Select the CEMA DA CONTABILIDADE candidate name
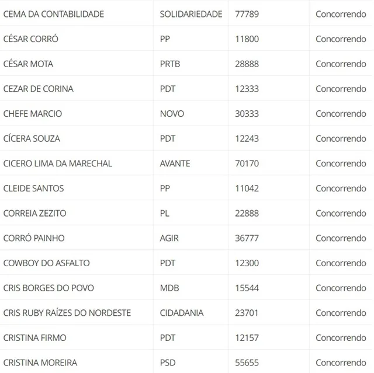This screenshot has width=374, height=373. point(54,14)
